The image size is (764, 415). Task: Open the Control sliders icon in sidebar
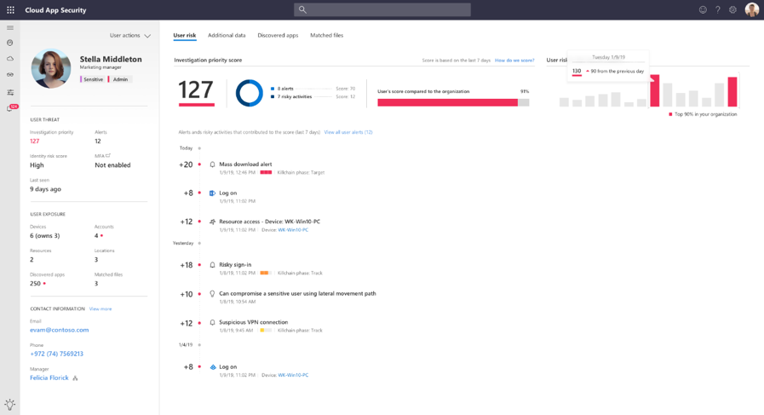[x=9, y=92]
